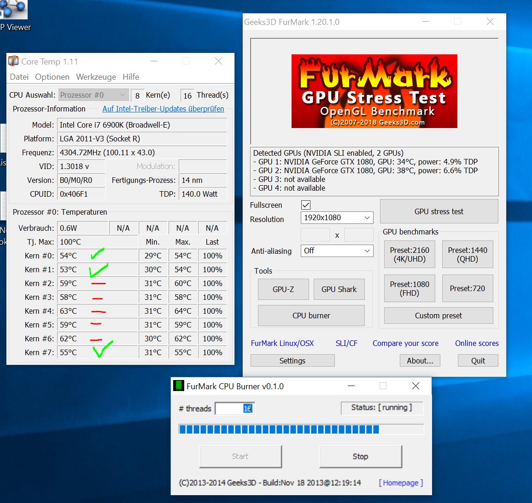The width and height of the screenshot is (532, 503).
Task: Click the FurMark GPU Stress Test banner
Action: [x=374, y=91]
